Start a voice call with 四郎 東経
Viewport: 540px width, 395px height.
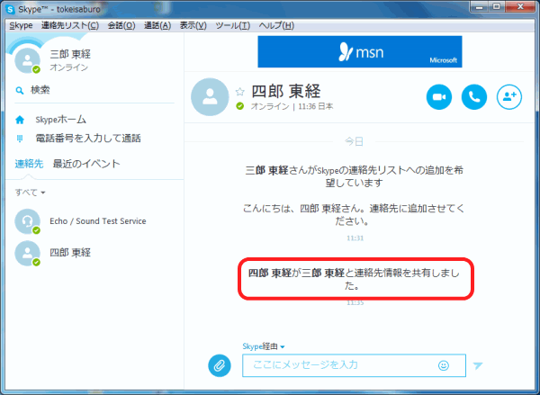(474, 97)
